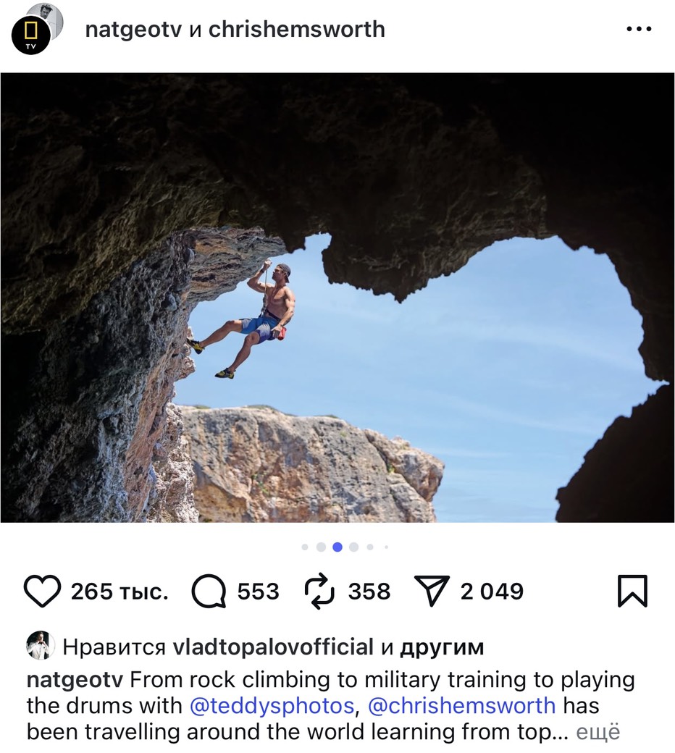Jump to the fourth carousel dot

point(353,547)
